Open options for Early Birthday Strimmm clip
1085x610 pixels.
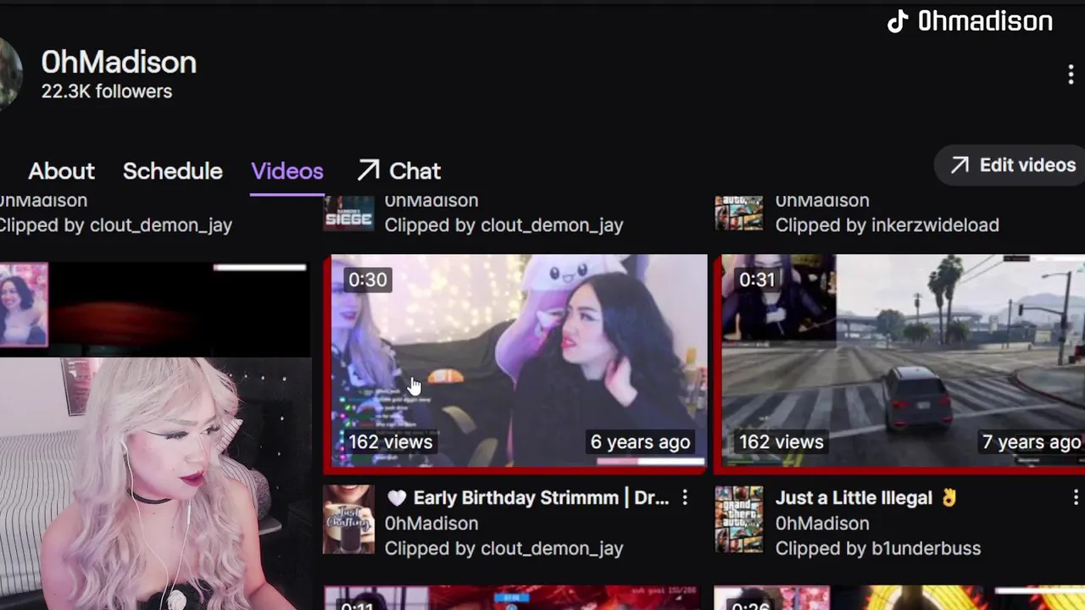pos(685,498)
